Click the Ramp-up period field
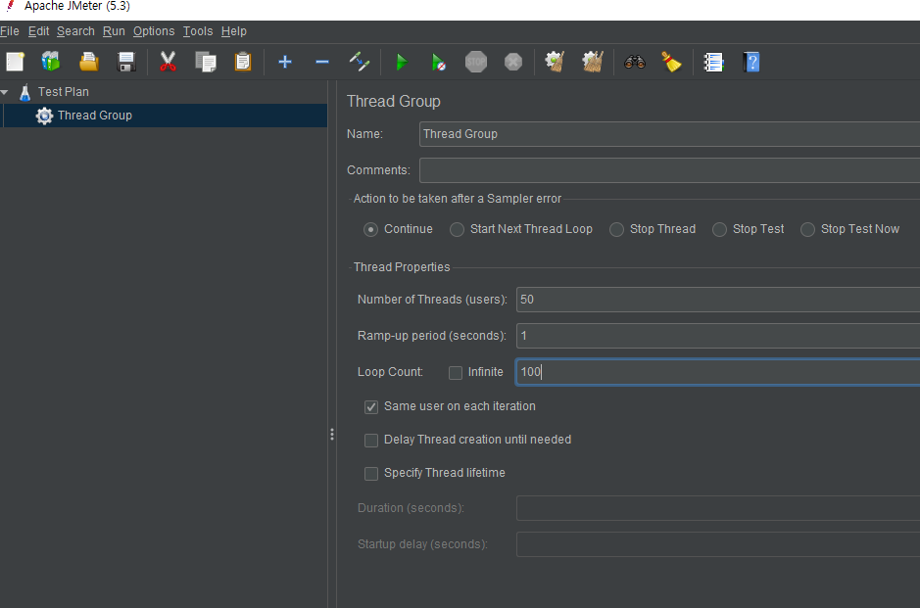 coord(718,336)
